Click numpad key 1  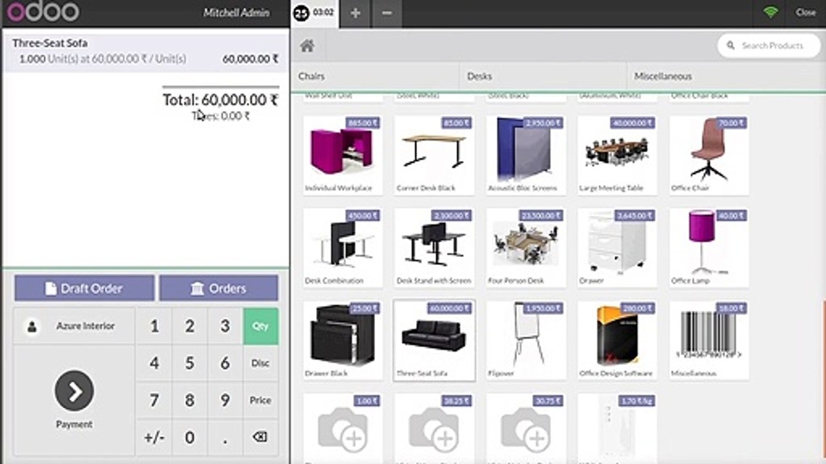(x=154, y=326)
